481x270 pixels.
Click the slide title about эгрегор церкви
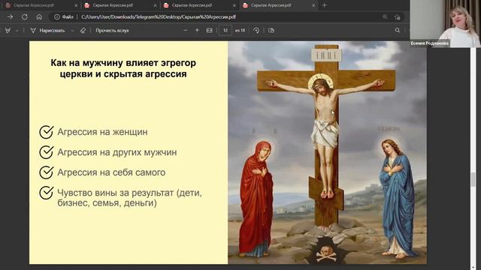[123, 68]
